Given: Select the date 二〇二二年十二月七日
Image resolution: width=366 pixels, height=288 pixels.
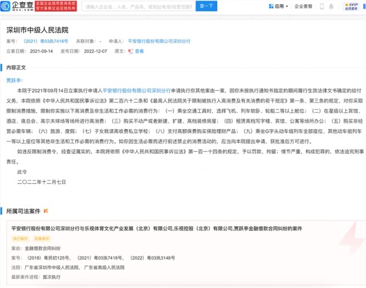Looking at the screenshot, I should (42, 182).
